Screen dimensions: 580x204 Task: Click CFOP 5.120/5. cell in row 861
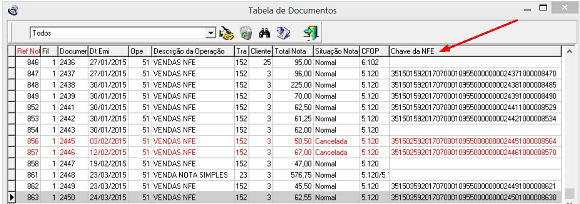click(374, 175)
